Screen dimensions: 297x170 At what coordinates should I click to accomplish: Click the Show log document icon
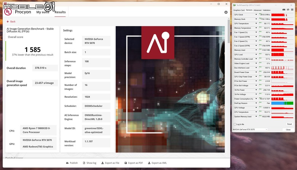[84, 163]
